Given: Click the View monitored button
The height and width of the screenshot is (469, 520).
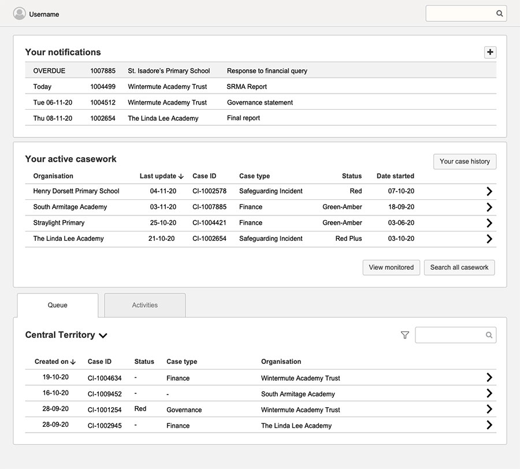Looking at the screenshot, I should point(391,267).
